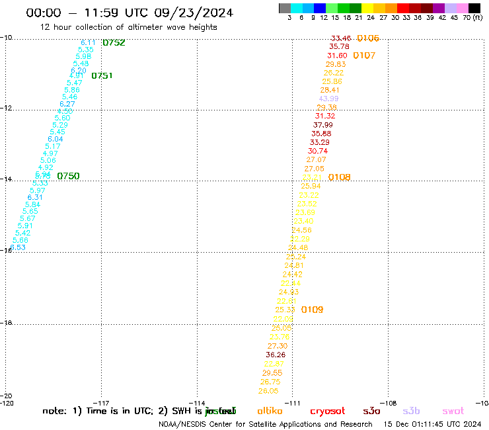Pick the dark blue swatch labeled 12
This screenshot has height=430, width=489.
[x=320, y=8]
